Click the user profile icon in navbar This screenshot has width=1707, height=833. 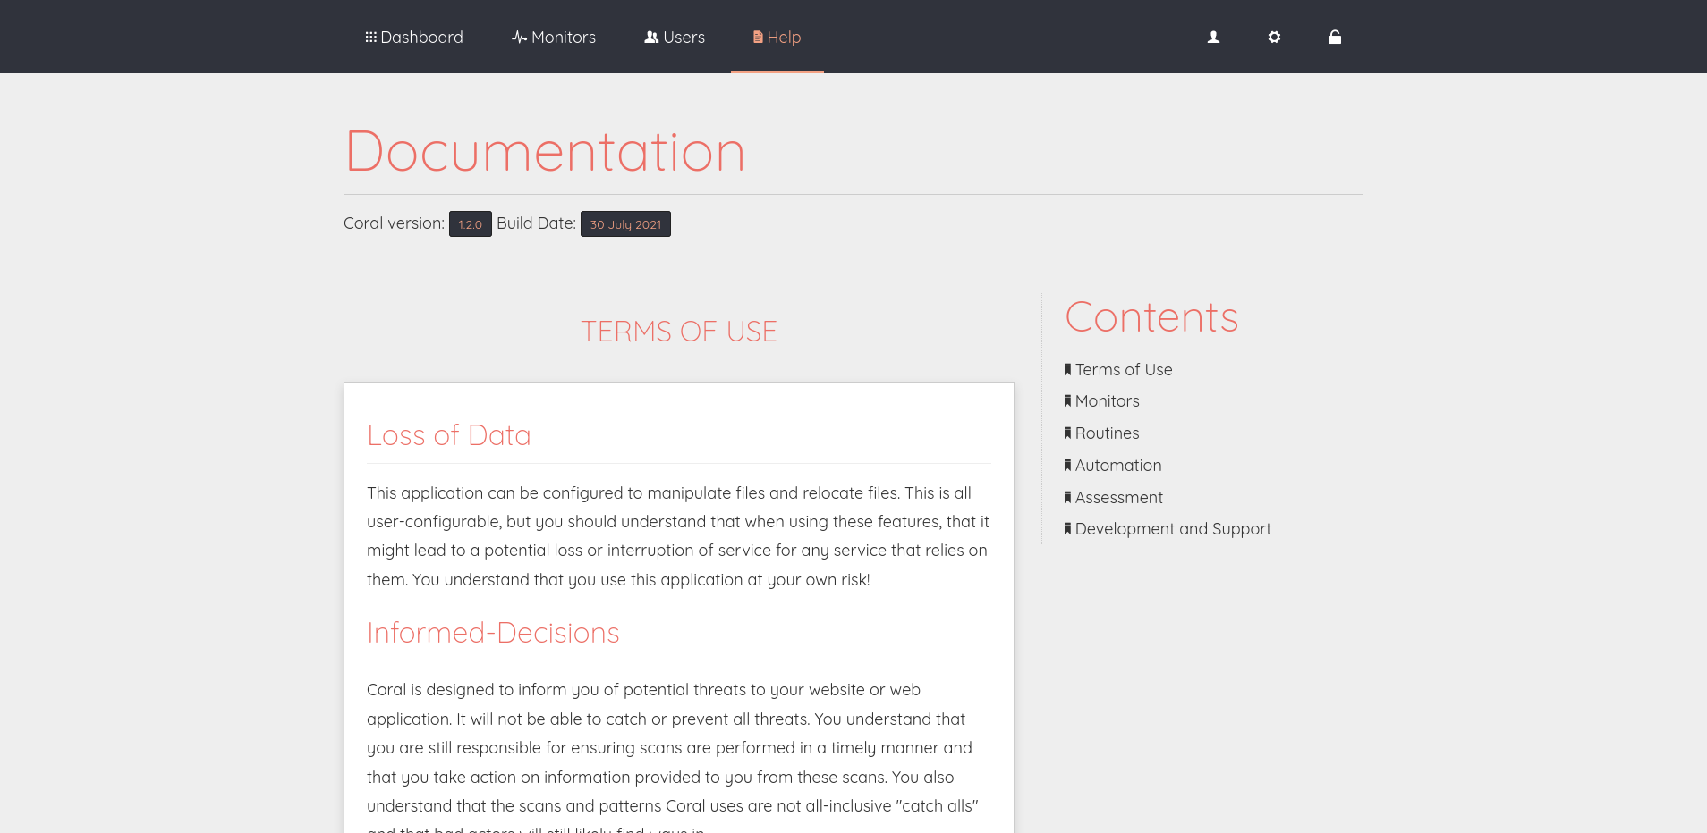(x=1213, y=37)
